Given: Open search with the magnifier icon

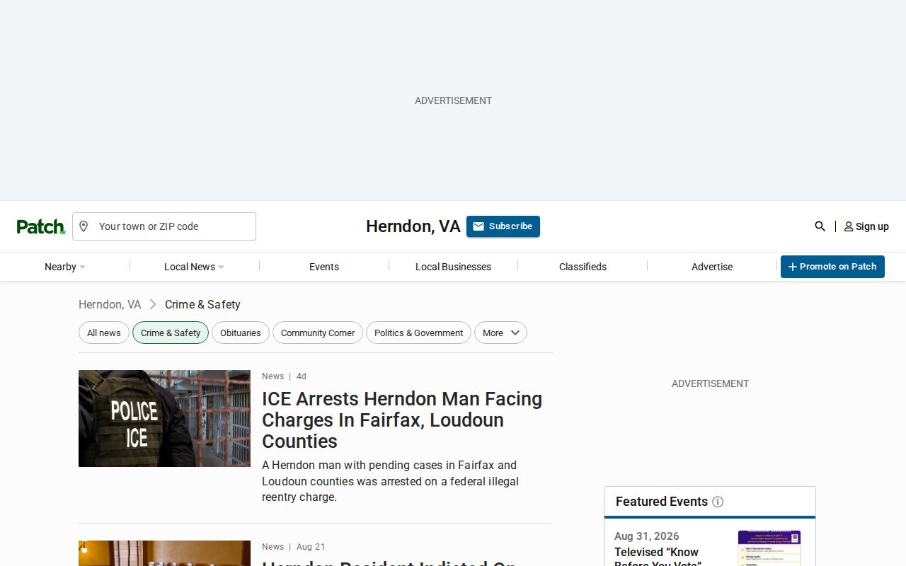Looking at the screenshot, I should (820, 226).
